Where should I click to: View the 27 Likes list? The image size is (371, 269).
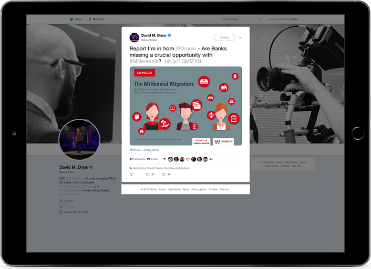pyautogui.click(x=153, y=159)
